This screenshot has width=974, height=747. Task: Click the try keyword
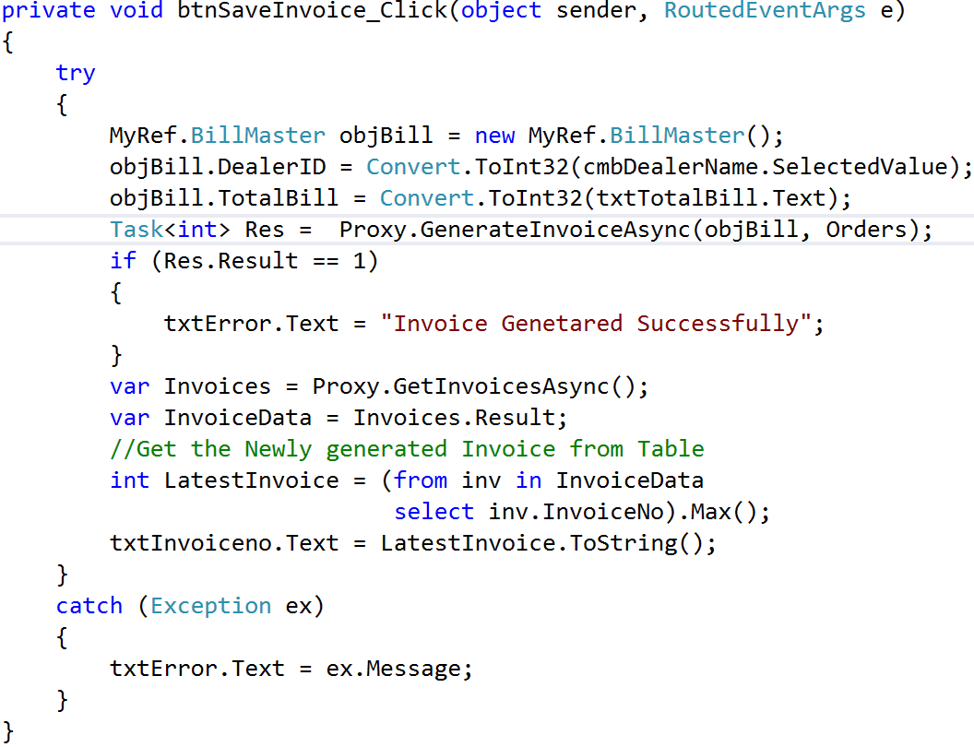point(76,73)
